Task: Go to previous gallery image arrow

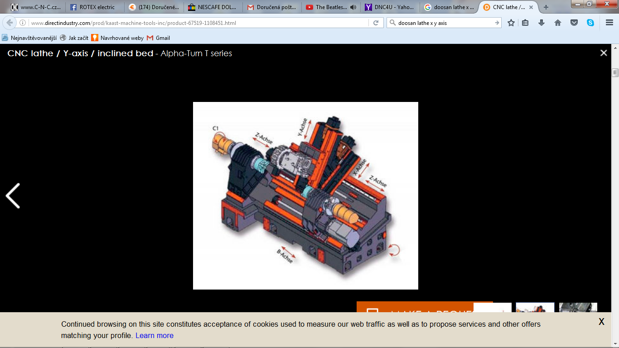Action: pos(13,196)
